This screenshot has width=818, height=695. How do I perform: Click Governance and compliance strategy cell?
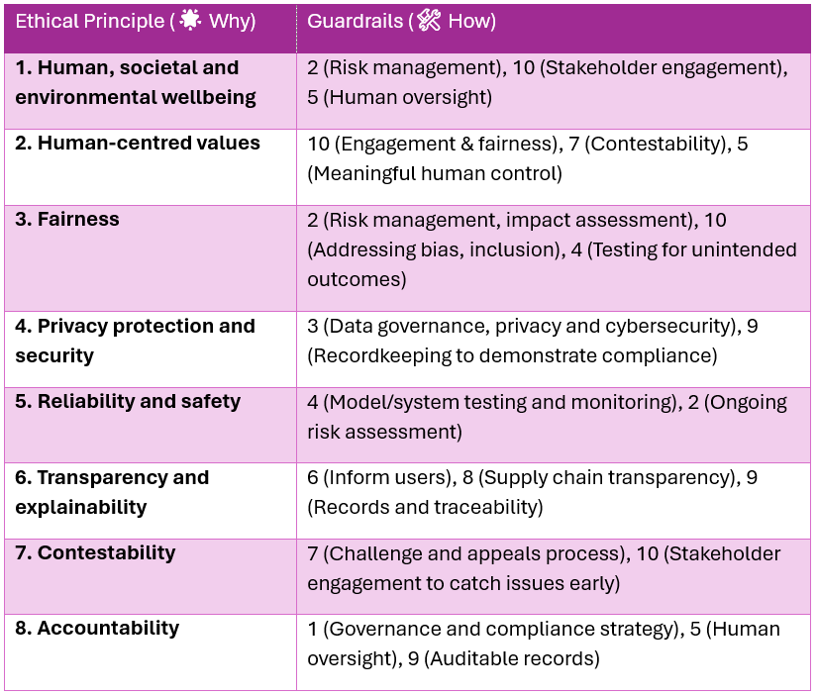(x=544, y=644)
